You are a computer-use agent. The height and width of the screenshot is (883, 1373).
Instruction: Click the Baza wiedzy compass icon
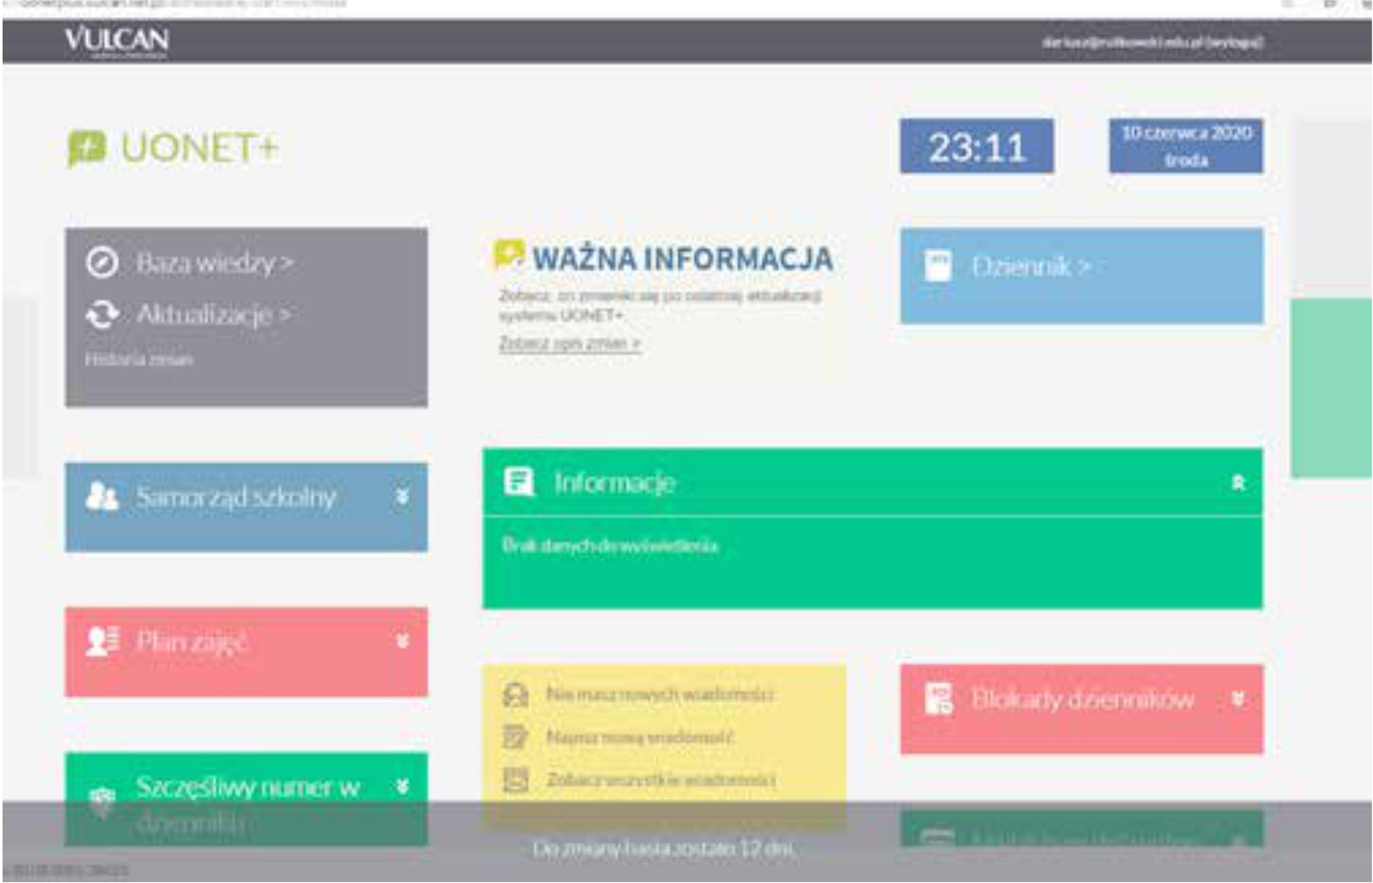tap(102, 262)
